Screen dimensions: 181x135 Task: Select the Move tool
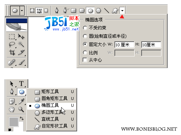[21, 37]
